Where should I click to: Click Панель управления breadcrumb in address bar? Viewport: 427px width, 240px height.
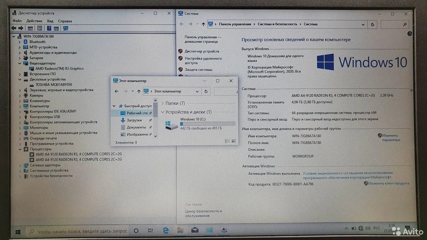(x=235, y=24)
